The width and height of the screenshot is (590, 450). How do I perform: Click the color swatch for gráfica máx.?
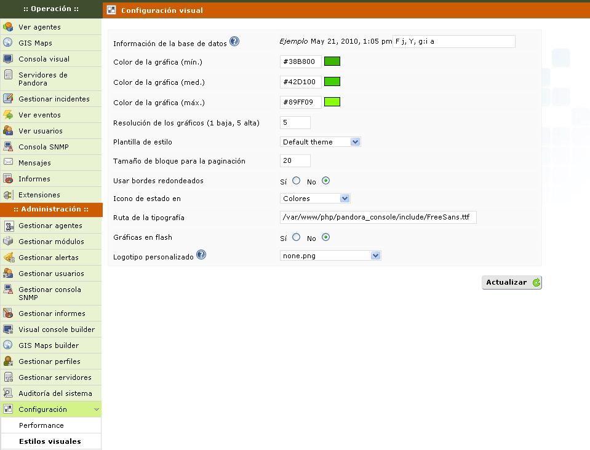tap(332, 102)
